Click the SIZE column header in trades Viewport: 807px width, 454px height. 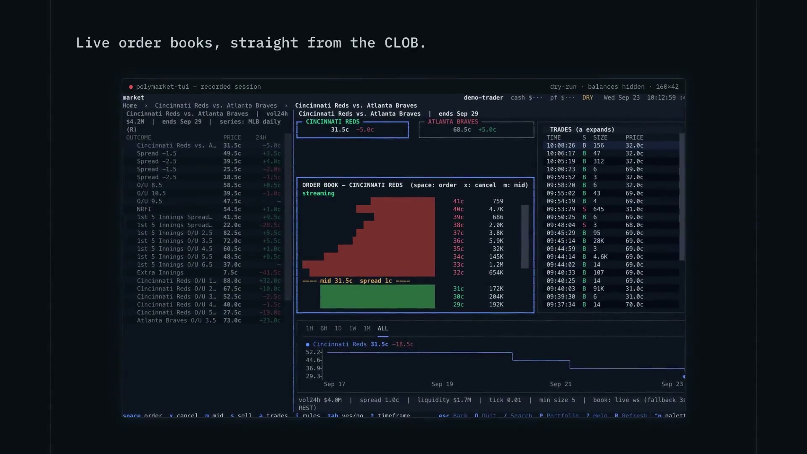(600, 137)
